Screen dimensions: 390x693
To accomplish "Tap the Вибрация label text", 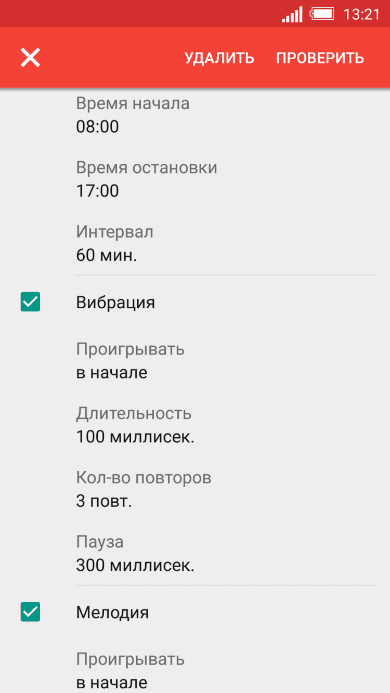I will click(115, 303).
